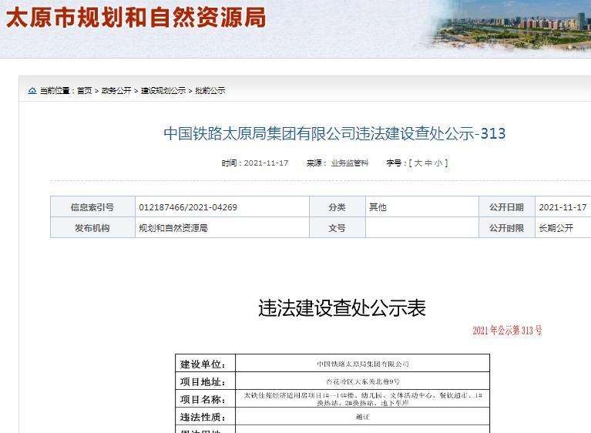The width and height of the screenshot is (591, 433).
Task: Select the 太铁佳苑 project name value
Action: pyautogui.click(x=363, y=398)
